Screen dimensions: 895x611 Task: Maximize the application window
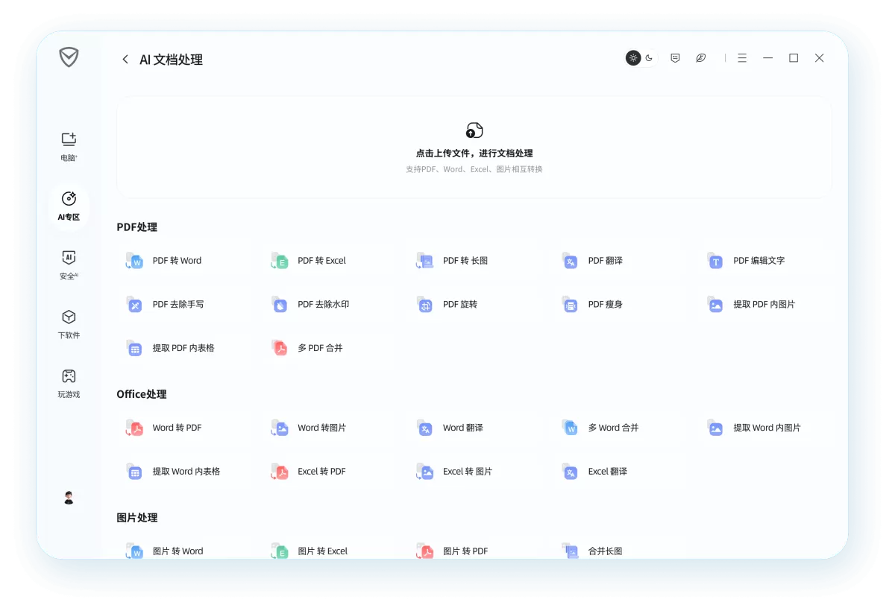(794, 58)
